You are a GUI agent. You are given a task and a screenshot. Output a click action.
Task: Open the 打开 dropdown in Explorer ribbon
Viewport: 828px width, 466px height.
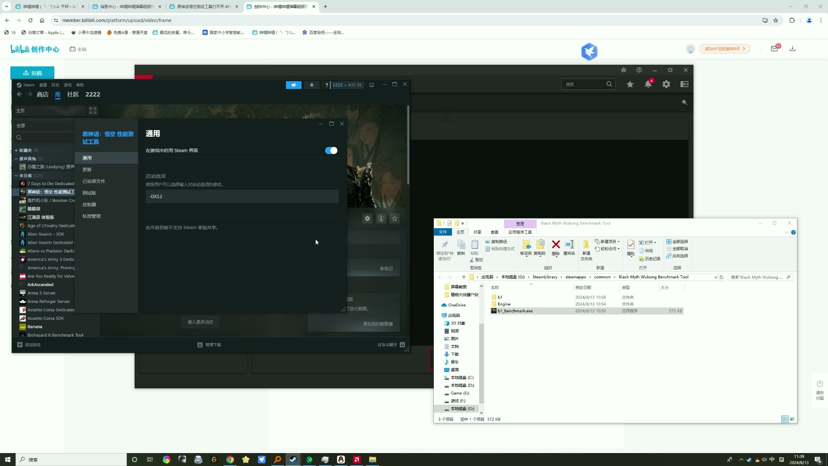(x=648, y=242)
